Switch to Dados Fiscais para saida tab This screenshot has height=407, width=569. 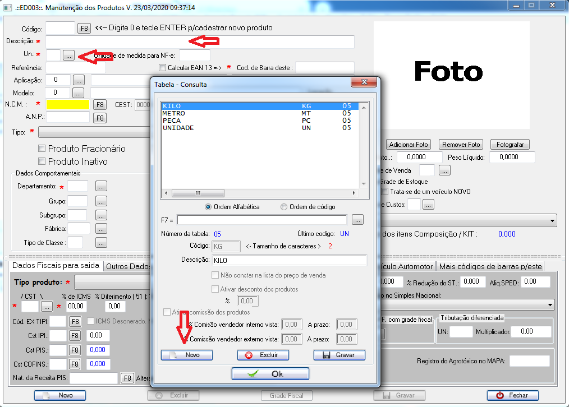(x=56, y=266)
